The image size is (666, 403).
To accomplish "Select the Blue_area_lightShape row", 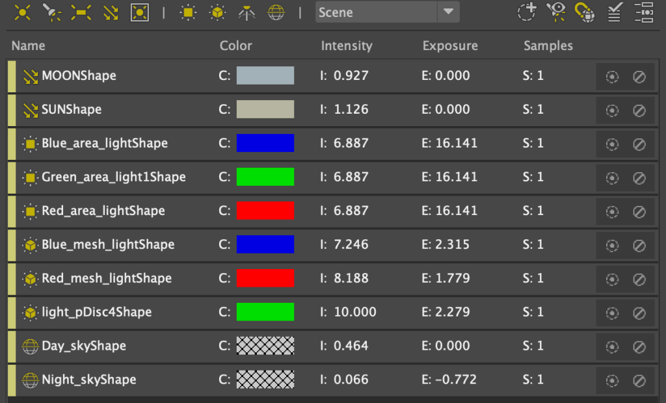I will coord(104,143).
